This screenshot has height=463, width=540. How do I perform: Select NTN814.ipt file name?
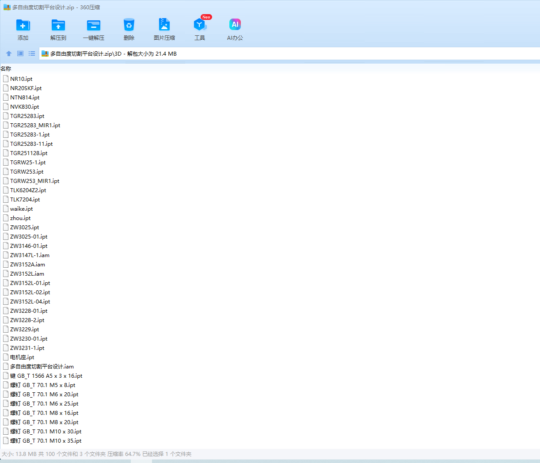[25, 97]
